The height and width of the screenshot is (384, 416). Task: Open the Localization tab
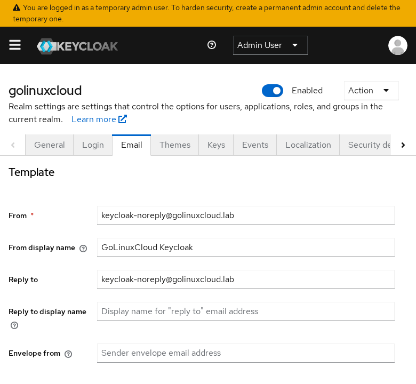pyautogui.click(x=308, y=145)
